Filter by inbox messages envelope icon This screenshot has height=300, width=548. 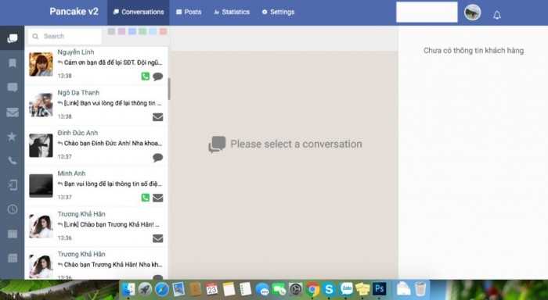tap(13, 112)
